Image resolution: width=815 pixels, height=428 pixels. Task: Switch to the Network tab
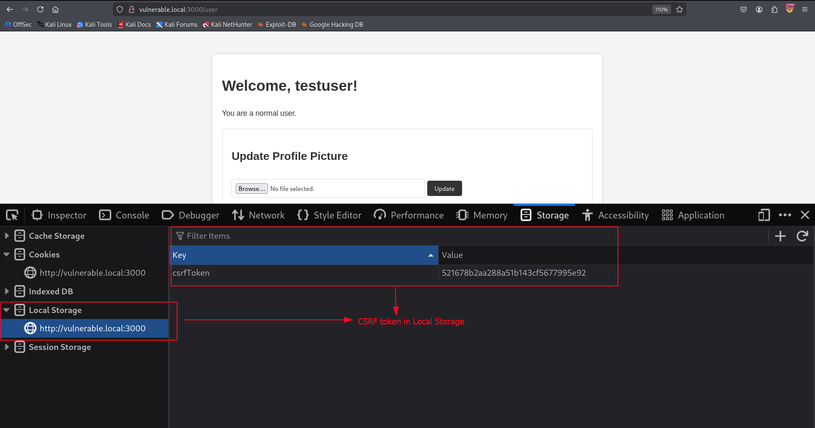(258, 215)
